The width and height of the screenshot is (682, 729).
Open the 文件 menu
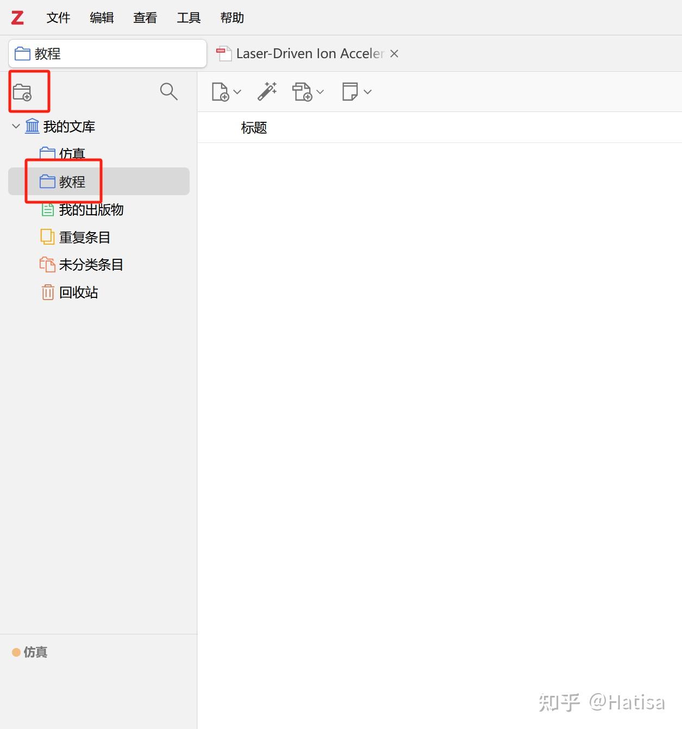coord(58,17)
